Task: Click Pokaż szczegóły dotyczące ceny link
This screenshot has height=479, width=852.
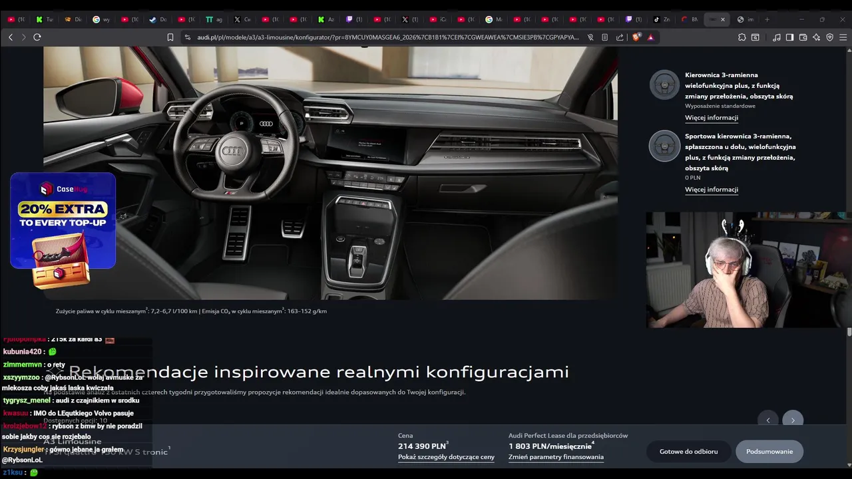Action: click(x=446, y=457)
